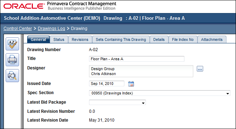Select the General tab
This screenshot has width=236, height=129.
(39, 39)
